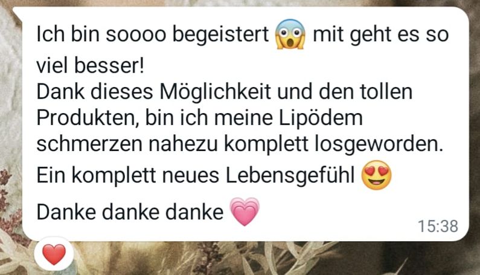Viewport: 480px width, 275px height.
Task: Tap the red heart reaction badge
Action: click(x=54, y=254)
